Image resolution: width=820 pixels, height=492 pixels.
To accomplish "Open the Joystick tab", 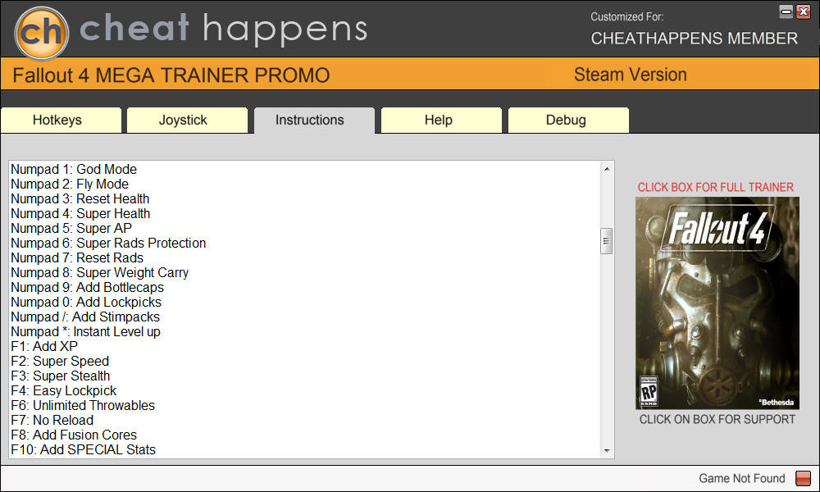I will [x=183, y=120].
